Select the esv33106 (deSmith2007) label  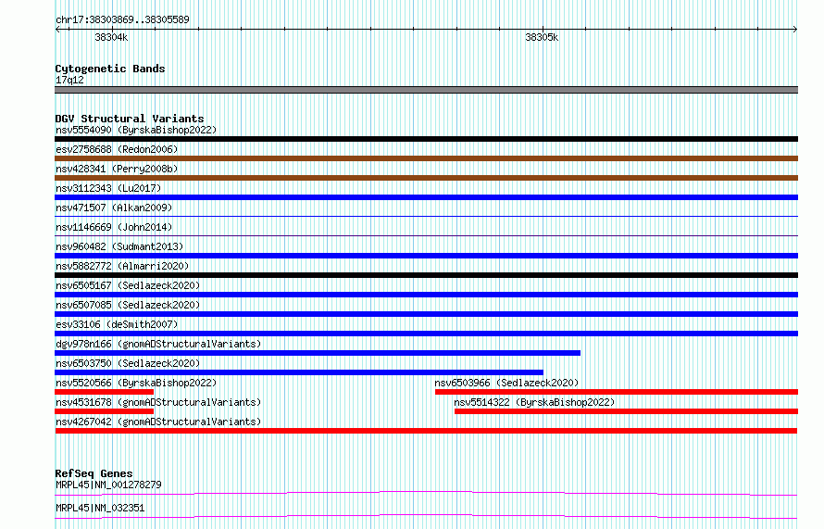[x=117, y=324]
